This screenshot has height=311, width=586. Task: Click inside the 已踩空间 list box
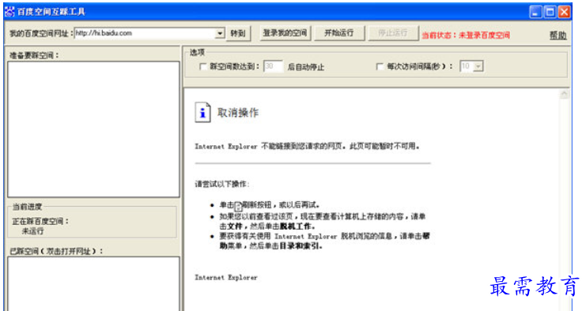(x=93, y=284)
